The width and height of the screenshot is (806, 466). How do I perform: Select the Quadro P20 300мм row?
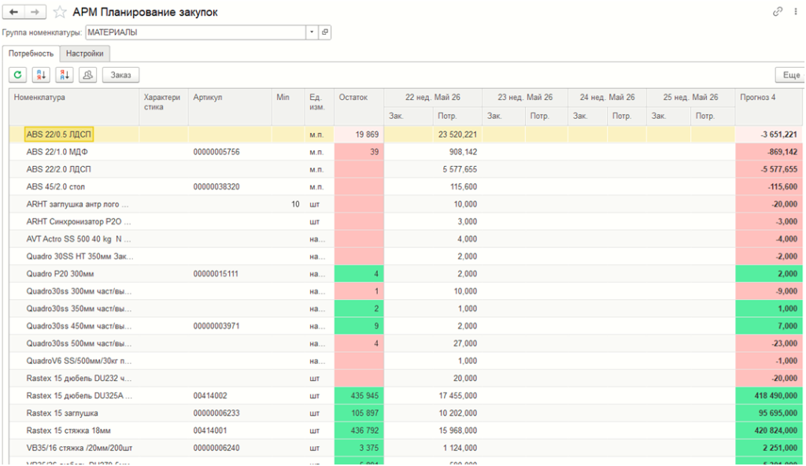tap(406, 274)
